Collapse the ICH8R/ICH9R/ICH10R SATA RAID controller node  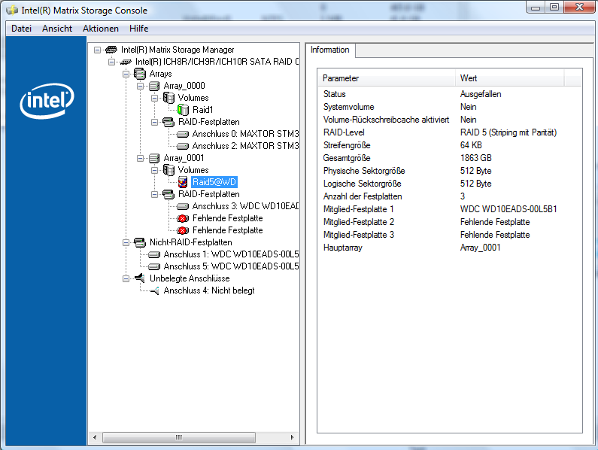(x=111, y=62)
